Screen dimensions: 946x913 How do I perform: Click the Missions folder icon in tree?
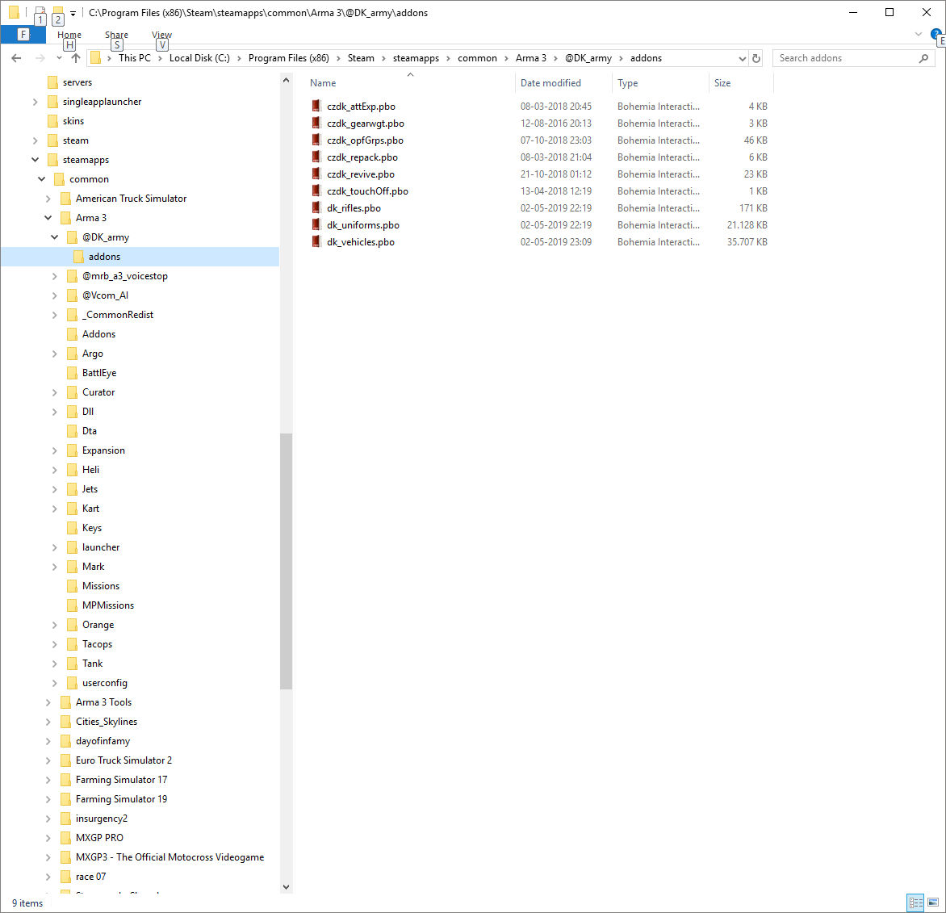(x=72, y=586)
